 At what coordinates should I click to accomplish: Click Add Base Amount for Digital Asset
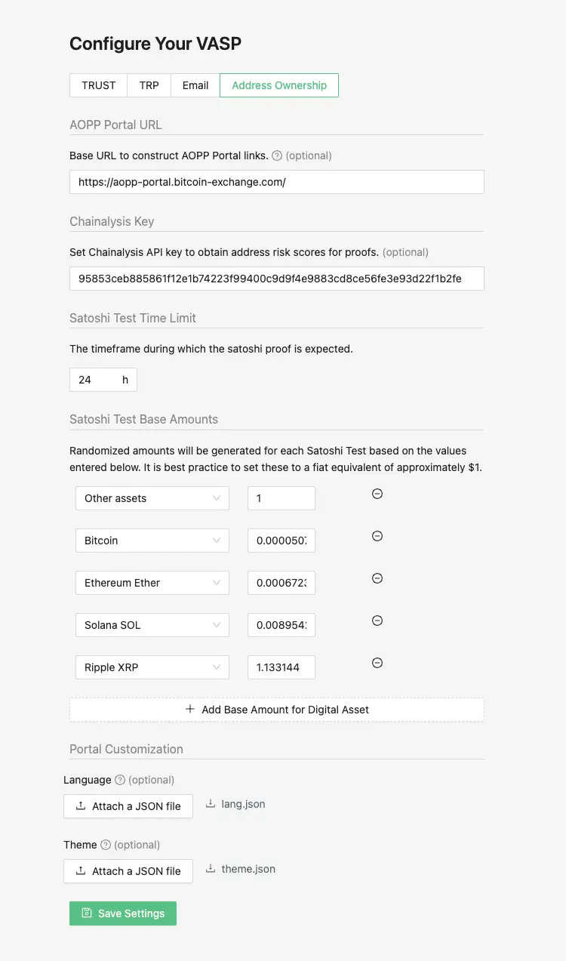(x=276, y=710)
